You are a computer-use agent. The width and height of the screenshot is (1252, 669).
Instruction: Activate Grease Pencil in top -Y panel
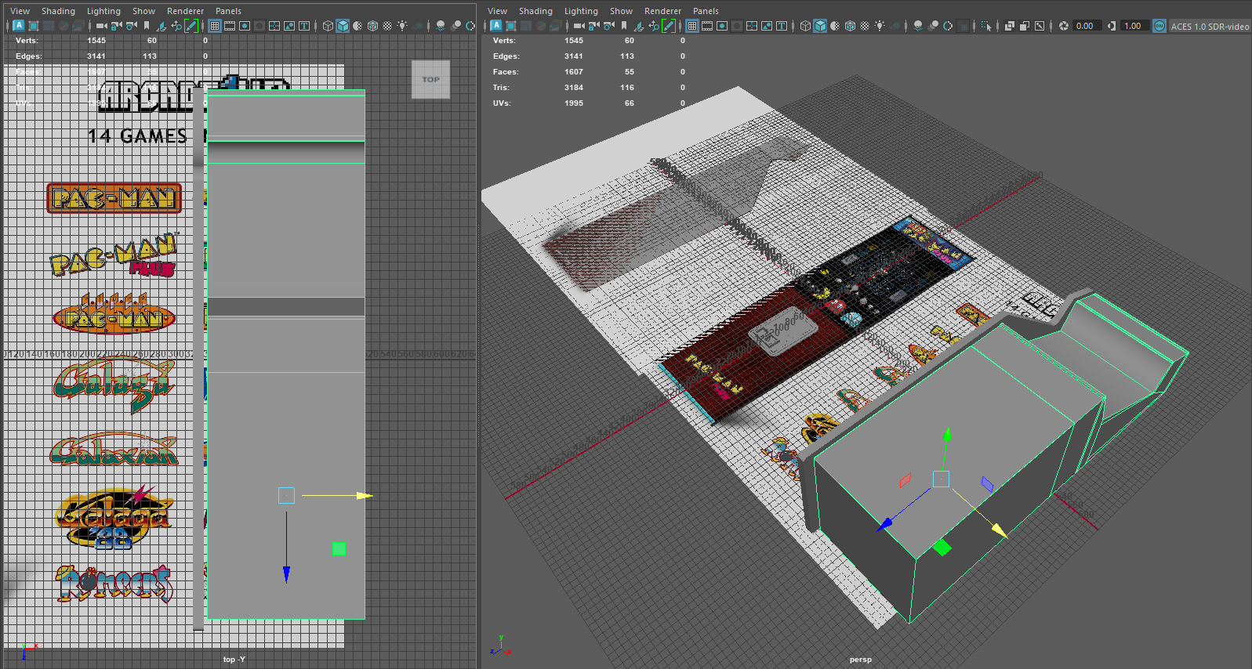coord(191,26)
